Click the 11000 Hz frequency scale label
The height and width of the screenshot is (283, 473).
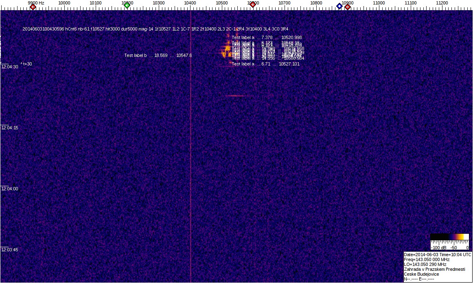(379, 3)
